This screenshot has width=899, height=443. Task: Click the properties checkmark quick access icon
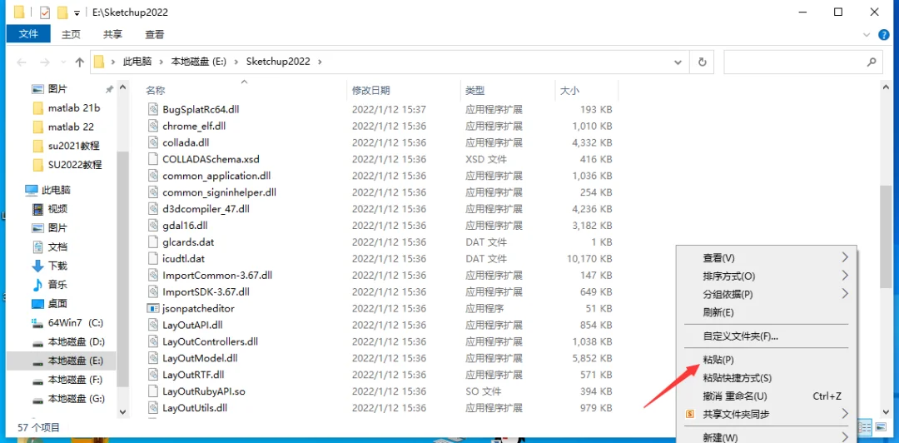pos(45,12)
